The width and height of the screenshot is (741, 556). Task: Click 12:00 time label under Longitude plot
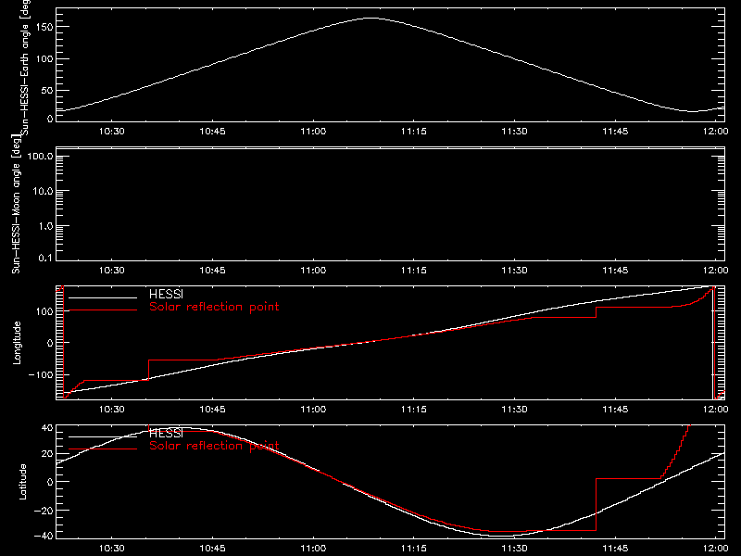[715, 409]
